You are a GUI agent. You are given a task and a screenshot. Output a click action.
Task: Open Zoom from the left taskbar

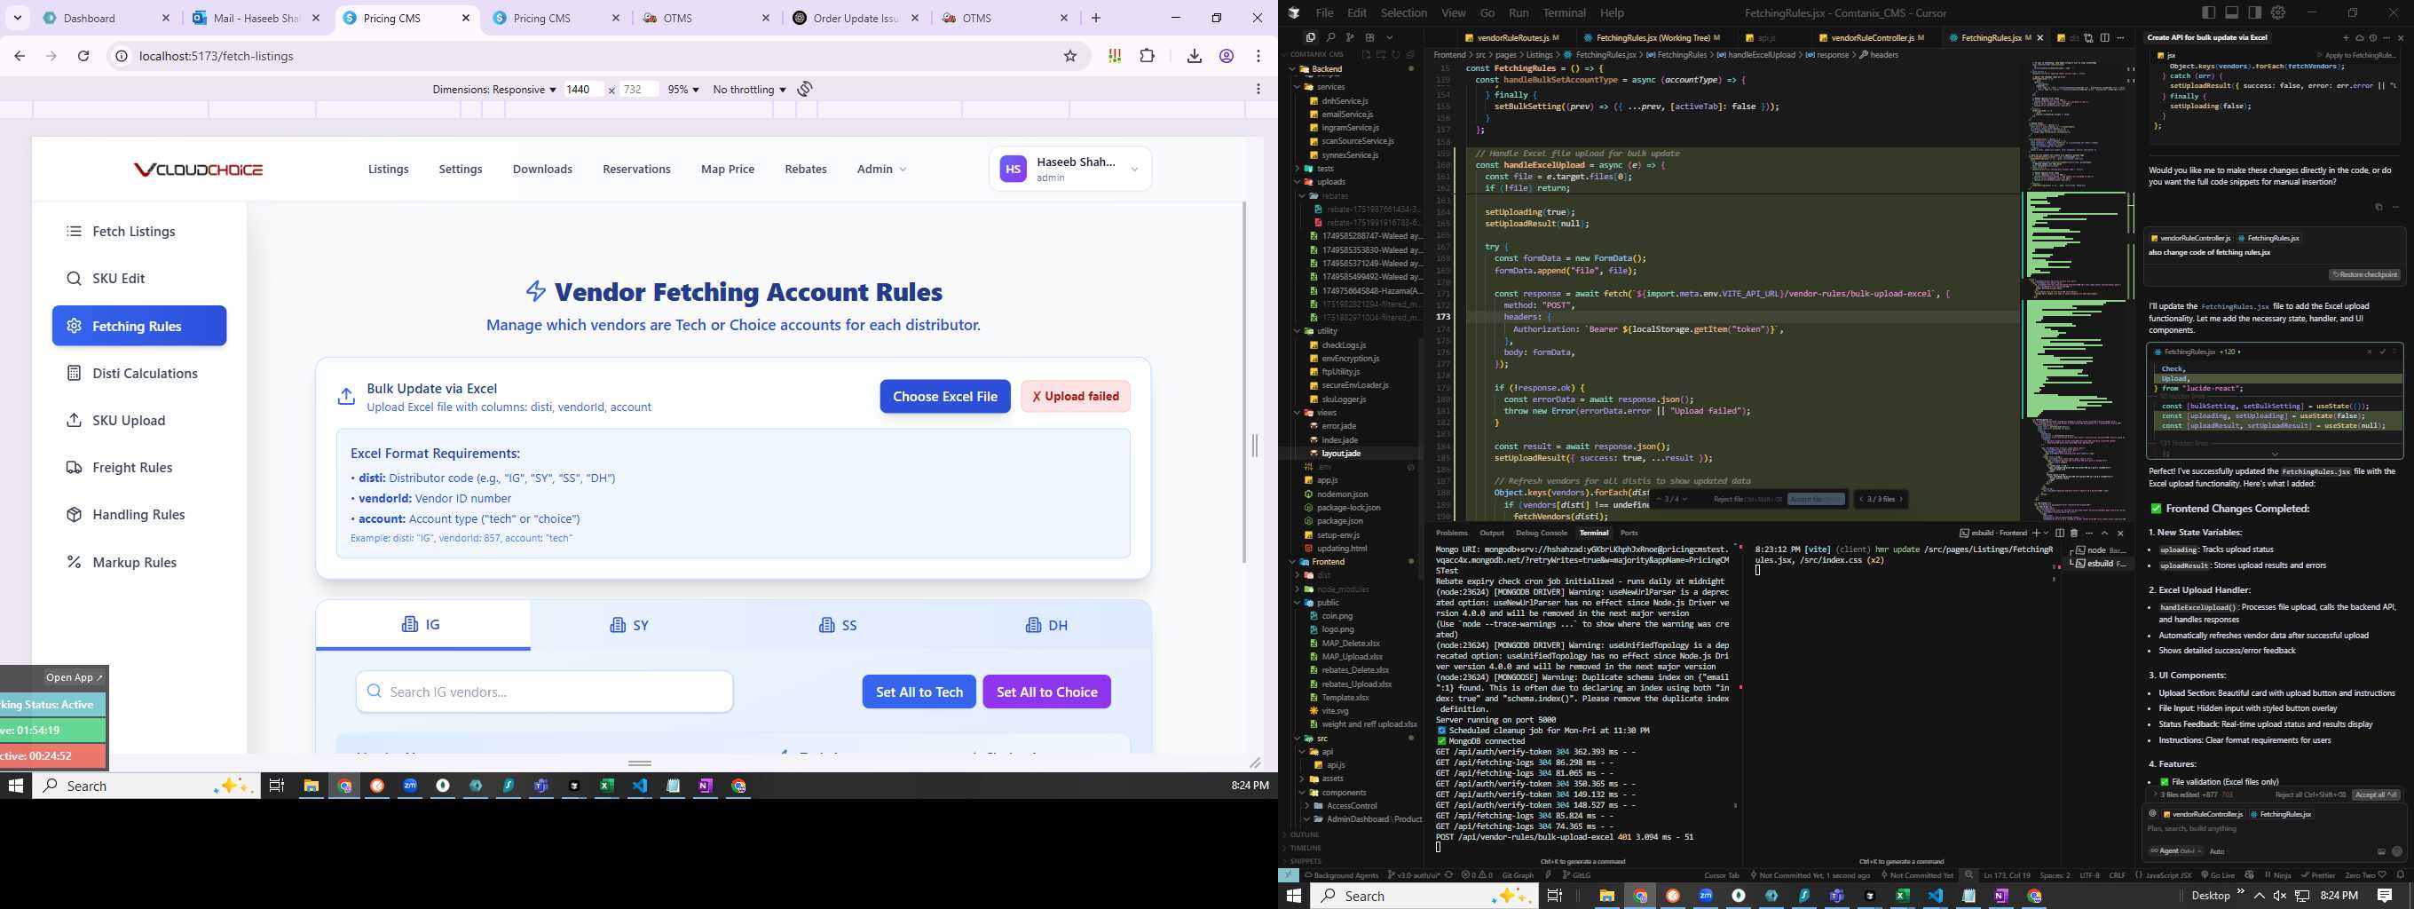pos(409,786)
